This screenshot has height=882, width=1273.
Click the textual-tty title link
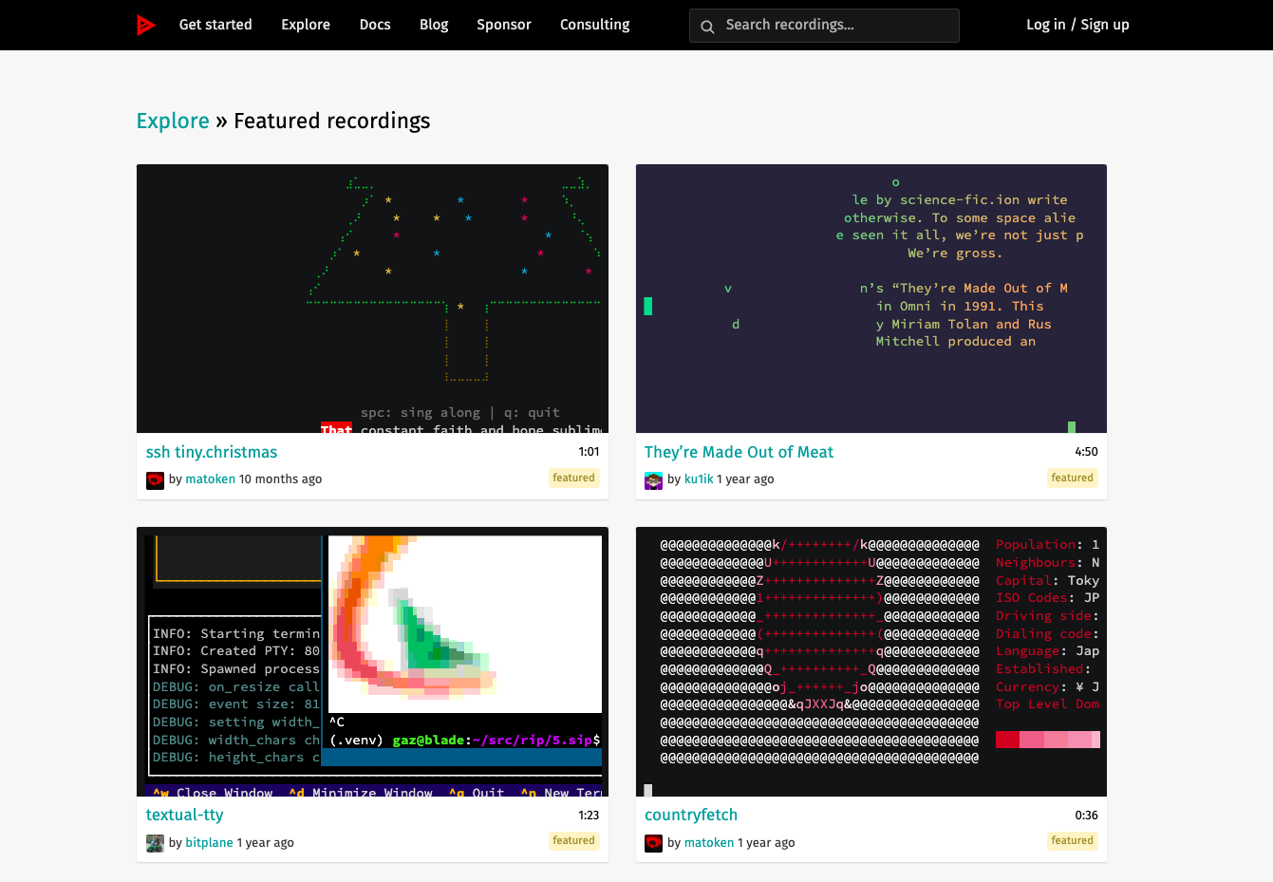[185, 816]
